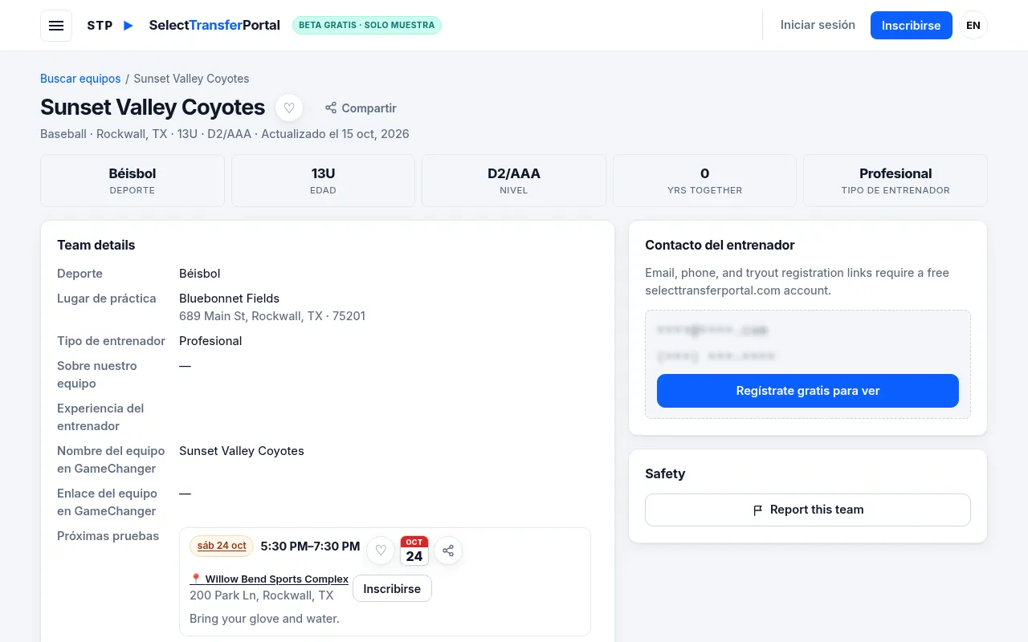This screenshot has width=1028, height=642.
Task: Click the 0 YRS TOGETHER stat card
Action: pyautogui.click(x=704, y=181)
